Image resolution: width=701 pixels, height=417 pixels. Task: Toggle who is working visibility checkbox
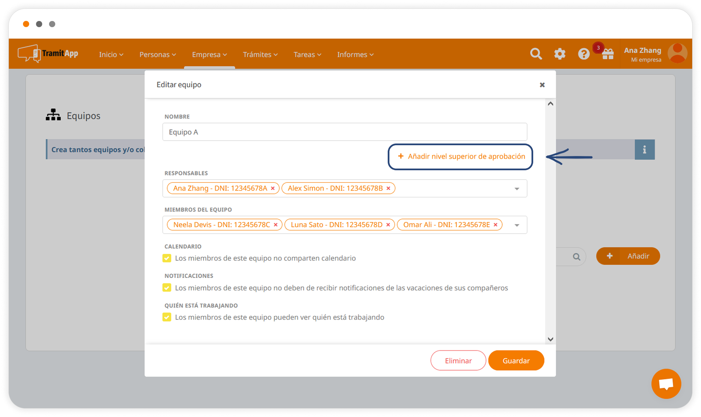(x=167, y=317)
